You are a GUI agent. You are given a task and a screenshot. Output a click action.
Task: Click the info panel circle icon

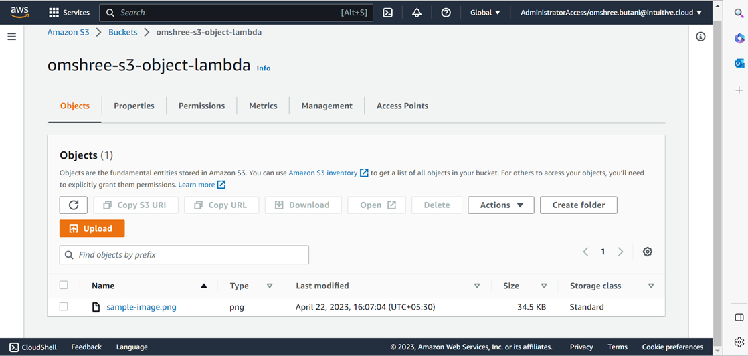(x=700, y=37)
